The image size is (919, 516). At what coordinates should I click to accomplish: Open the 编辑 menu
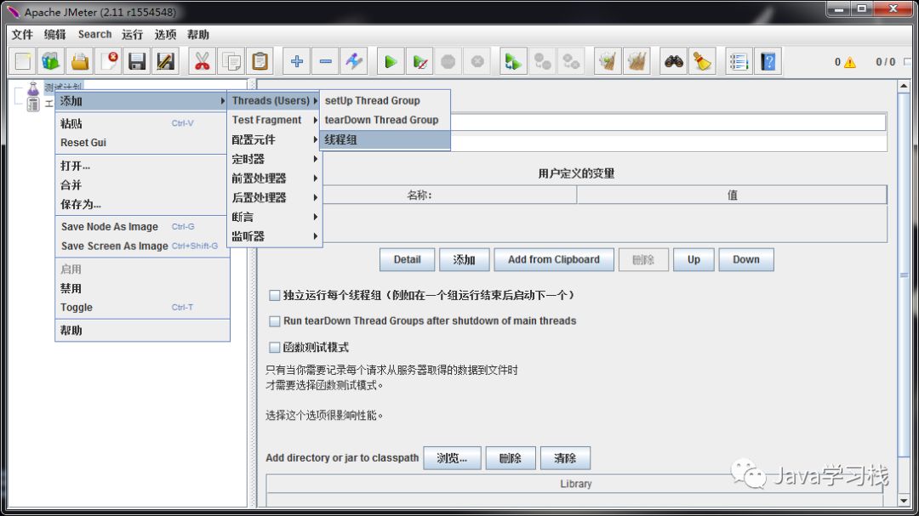[55, 35]
